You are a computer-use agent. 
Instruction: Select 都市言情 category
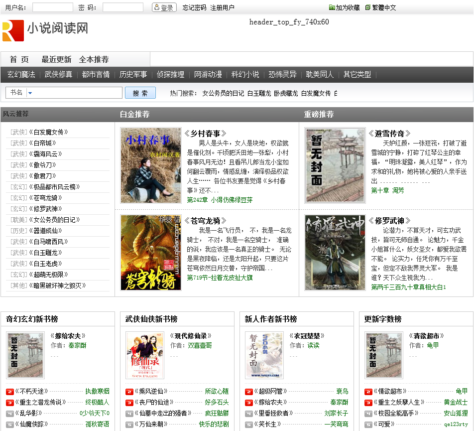(x=96, y=74)
